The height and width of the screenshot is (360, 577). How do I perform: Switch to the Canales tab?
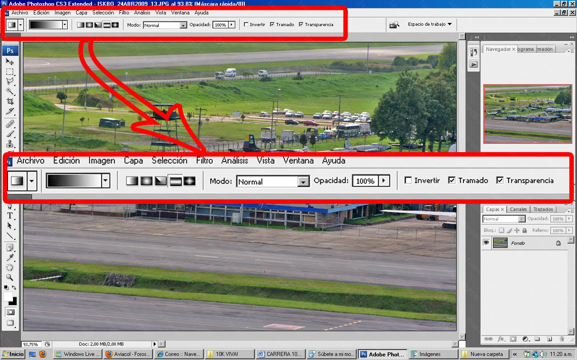tap(518, 209)
